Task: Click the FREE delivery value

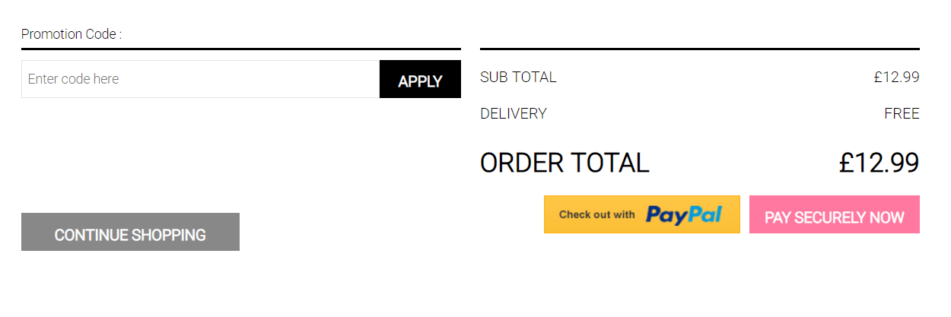Action: pos(902,113)
